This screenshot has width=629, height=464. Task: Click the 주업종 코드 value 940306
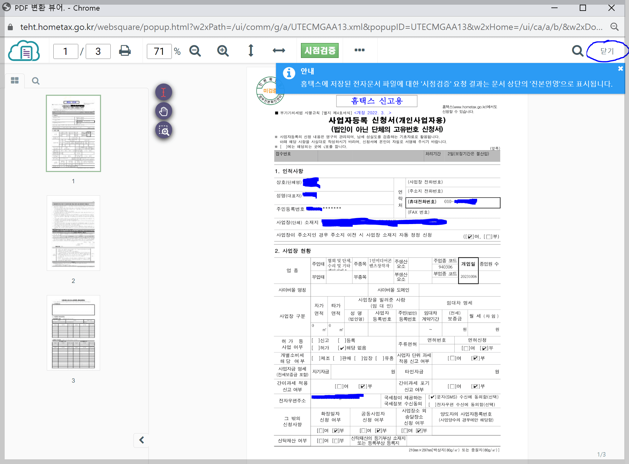(x=445, y=267)
